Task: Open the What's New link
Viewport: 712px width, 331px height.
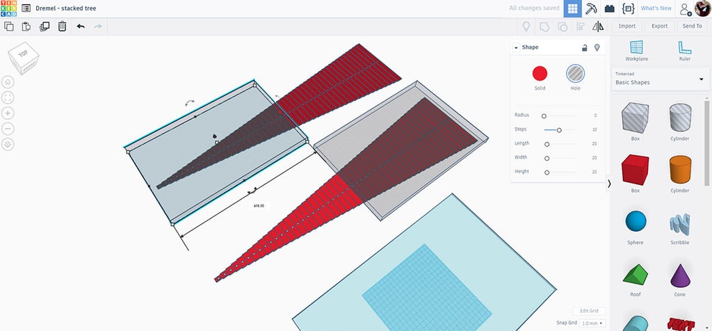Action: [x=656, y=8]
